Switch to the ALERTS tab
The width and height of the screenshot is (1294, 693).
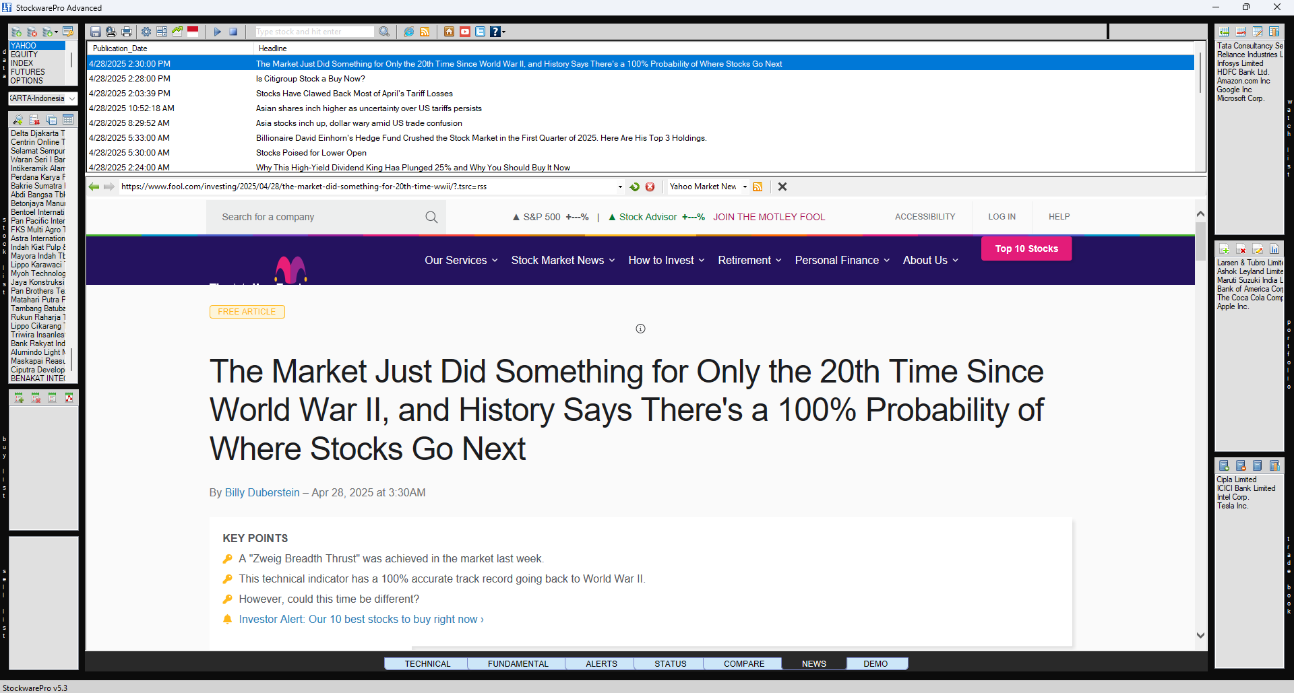click(x=601, y=663)
